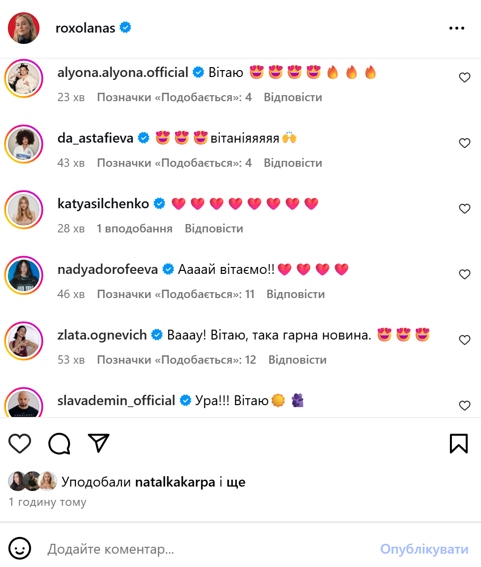Viewport: 481px width, 567px height.
Task: Like alyona.alyona.official's comment
Action: [x=465, y=77]
